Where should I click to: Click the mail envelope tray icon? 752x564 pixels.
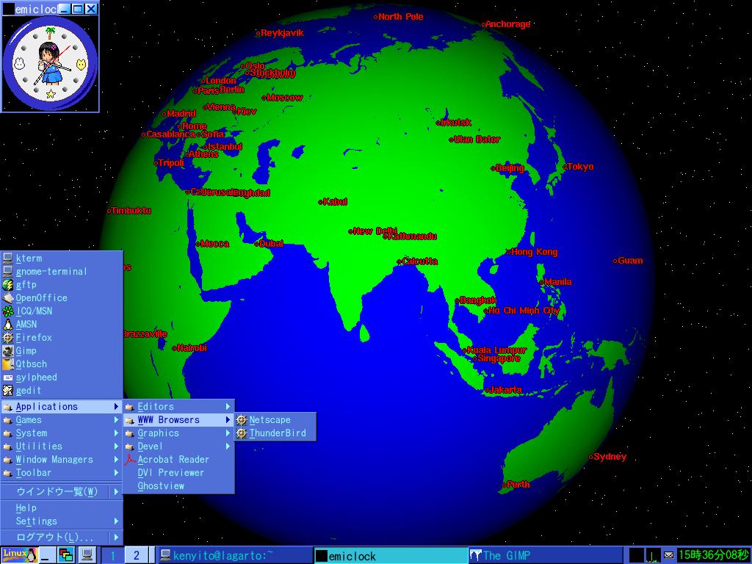668,555
